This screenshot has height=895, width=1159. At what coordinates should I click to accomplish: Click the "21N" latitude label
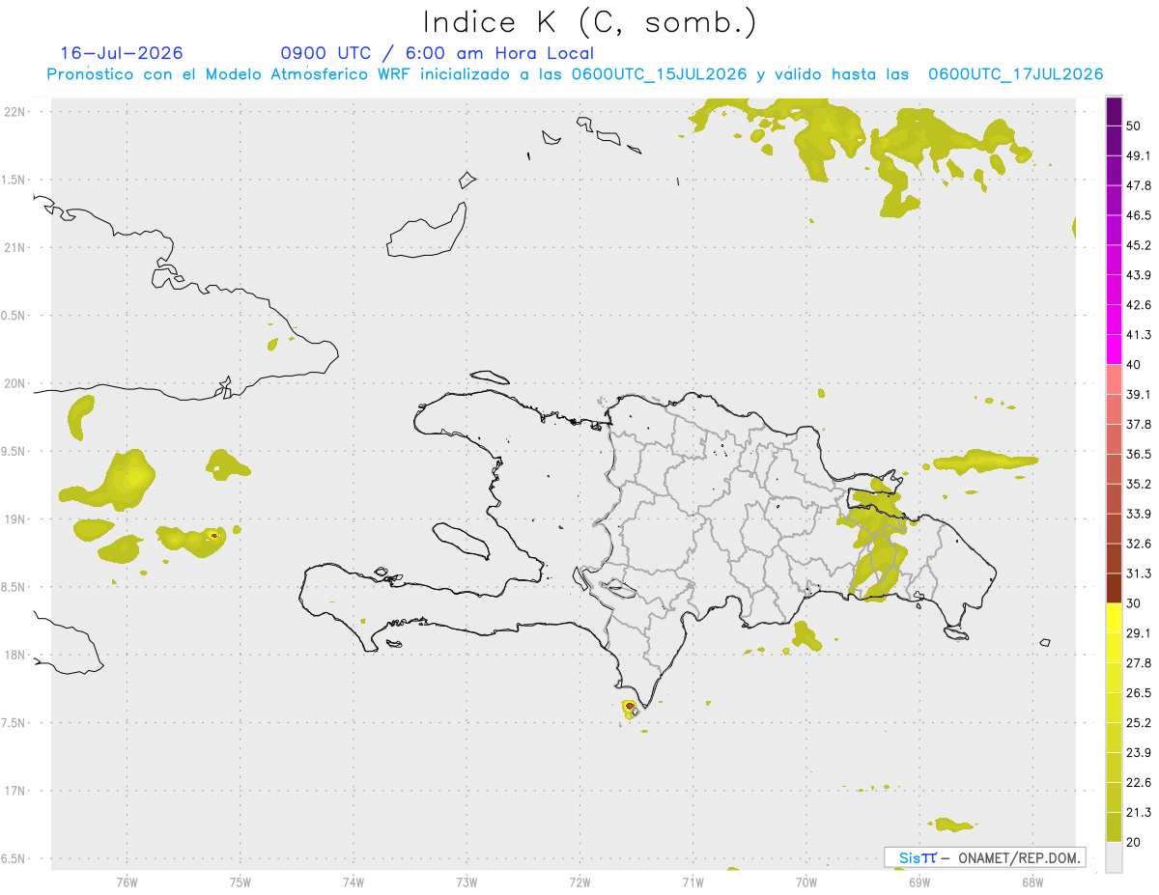(x=15, y=247)
